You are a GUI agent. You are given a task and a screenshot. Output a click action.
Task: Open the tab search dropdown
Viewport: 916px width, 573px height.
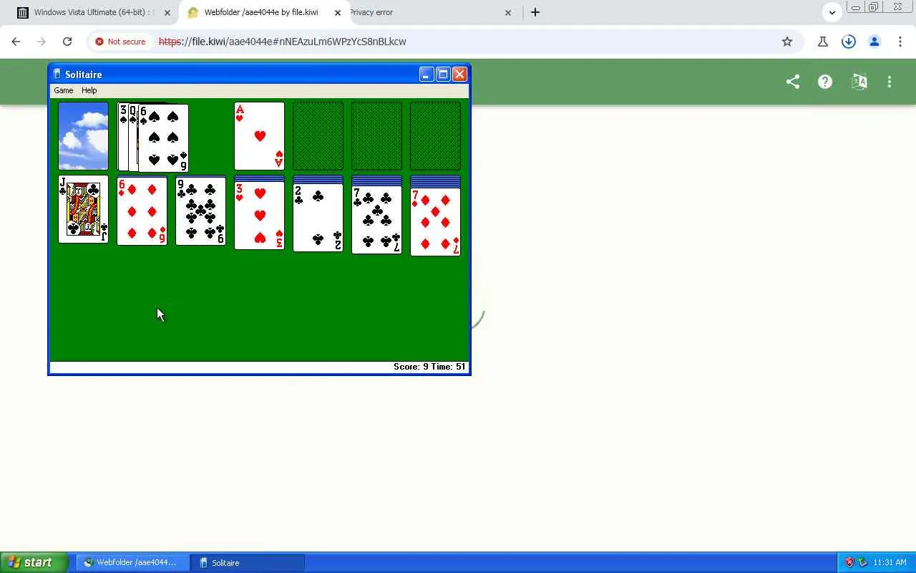pyautogui.click(x=832, y=12)
